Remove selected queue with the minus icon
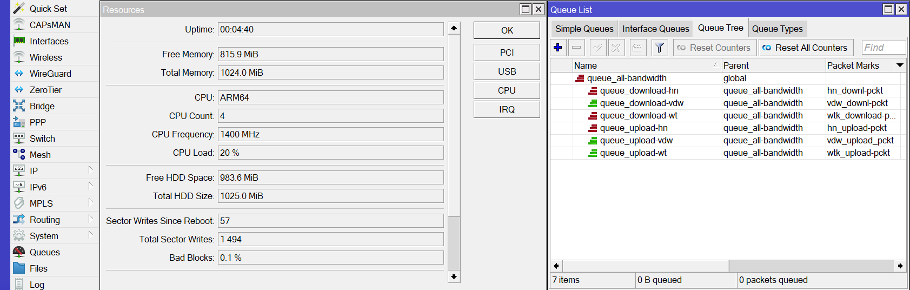Screen dimensions: 910x290 click(x=576, y=48)
